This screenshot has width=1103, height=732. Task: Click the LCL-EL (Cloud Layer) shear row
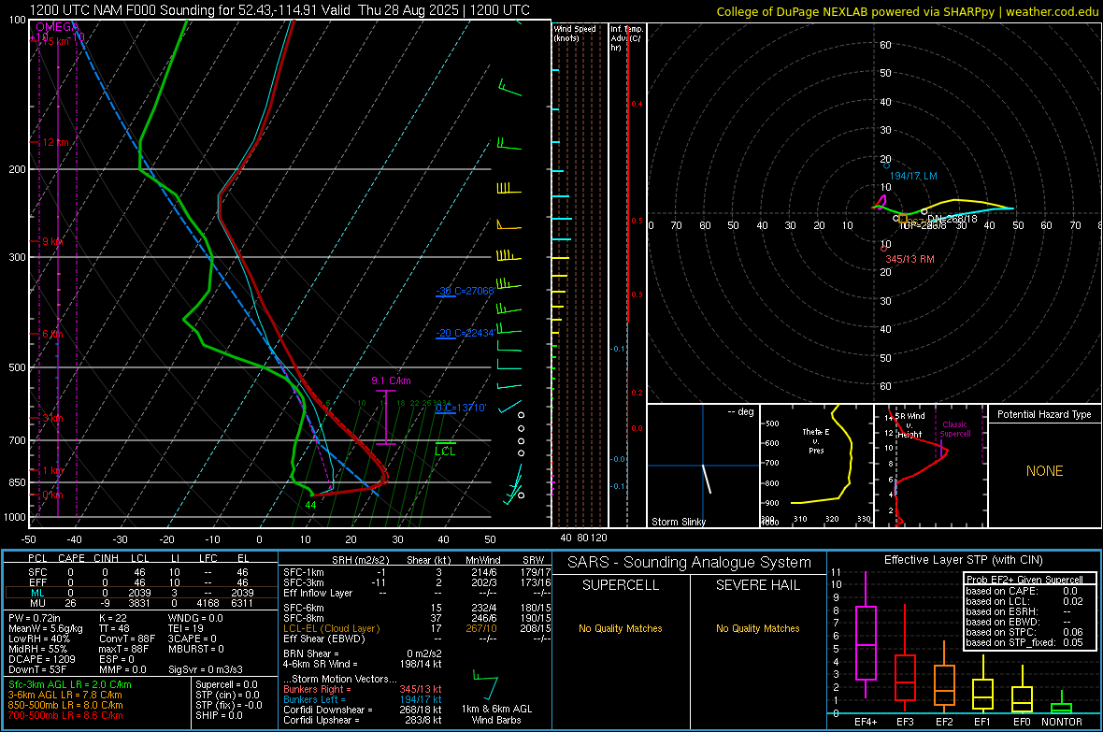pos(417,628)
